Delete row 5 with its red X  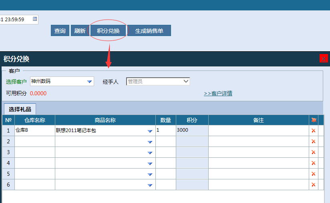tap(313, 174)
